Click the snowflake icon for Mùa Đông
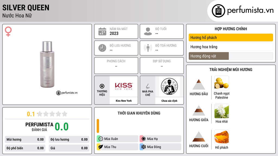 coord(144,147)
